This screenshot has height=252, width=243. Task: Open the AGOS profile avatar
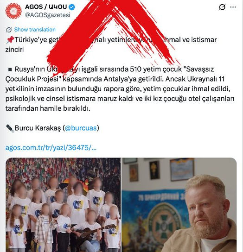click(x=13, y=11)
